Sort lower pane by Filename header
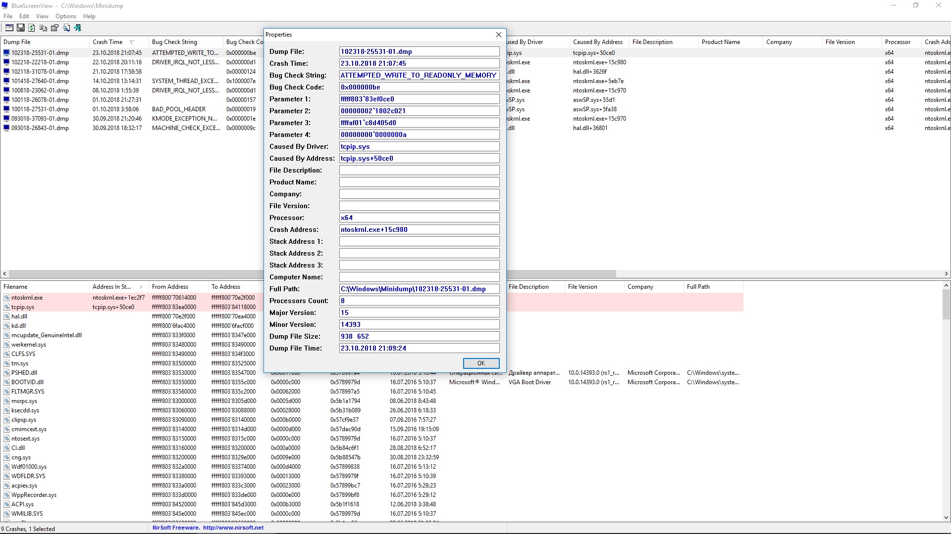This screenshot has height=534, width=951. (x=15, y=287)
